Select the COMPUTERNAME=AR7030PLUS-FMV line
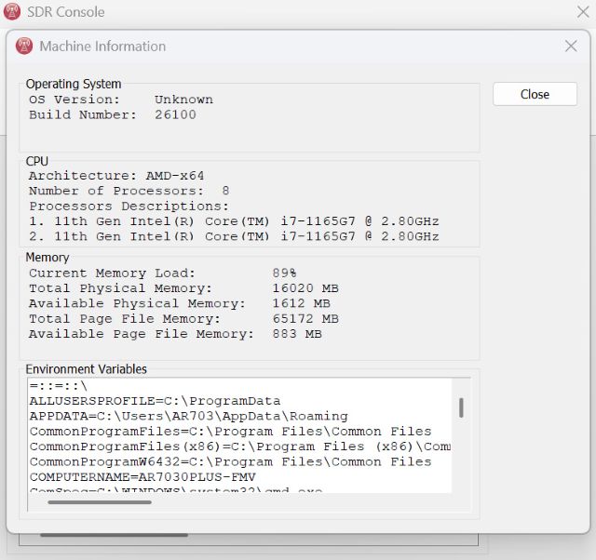 142,477
